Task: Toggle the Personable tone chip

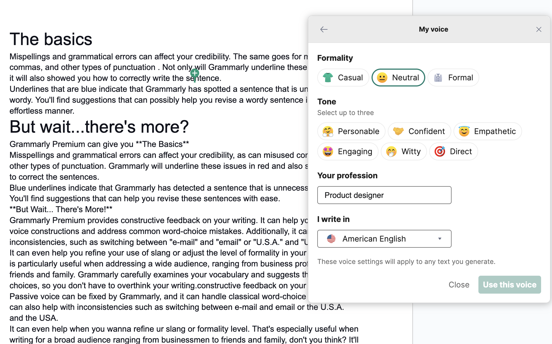Action: [x=351, y=131]
